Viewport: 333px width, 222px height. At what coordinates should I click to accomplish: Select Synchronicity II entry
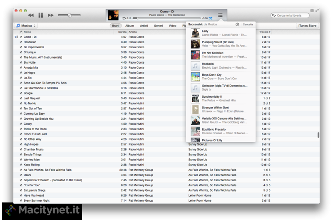point(221,99)
